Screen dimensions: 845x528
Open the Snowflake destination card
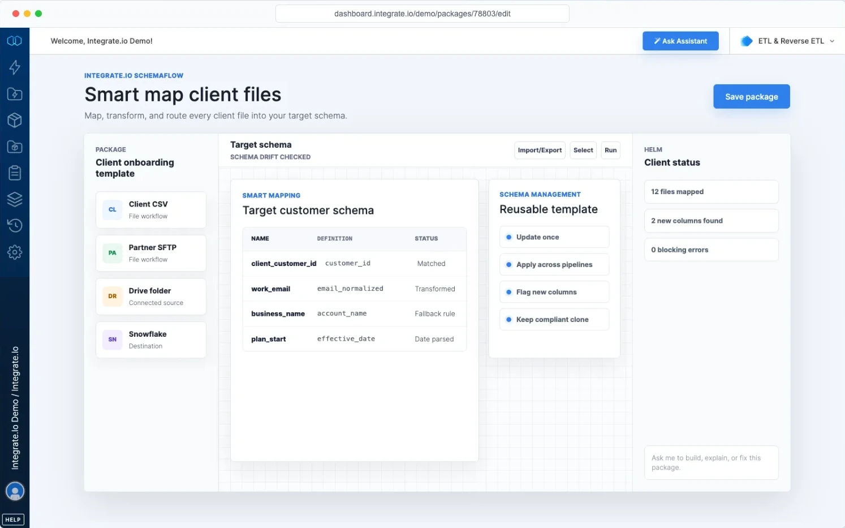coord(151,340)
